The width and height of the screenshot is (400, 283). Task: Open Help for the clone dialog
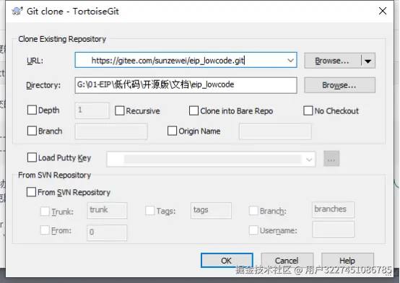pos(347,261)
